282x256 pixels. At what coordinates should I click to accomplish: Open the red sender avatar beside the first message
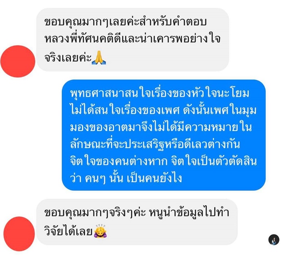pos(18,61)
